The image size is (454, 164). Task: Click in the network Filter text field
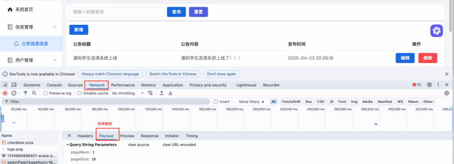[x=106, y=101]
